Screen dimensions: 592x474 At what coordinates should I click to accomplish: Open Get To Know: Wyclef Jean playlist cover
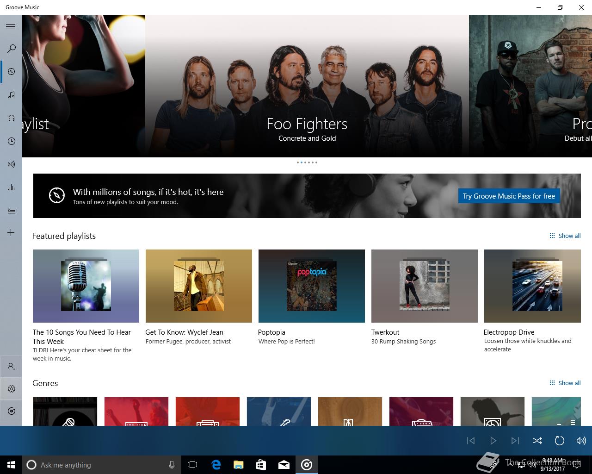199,286
